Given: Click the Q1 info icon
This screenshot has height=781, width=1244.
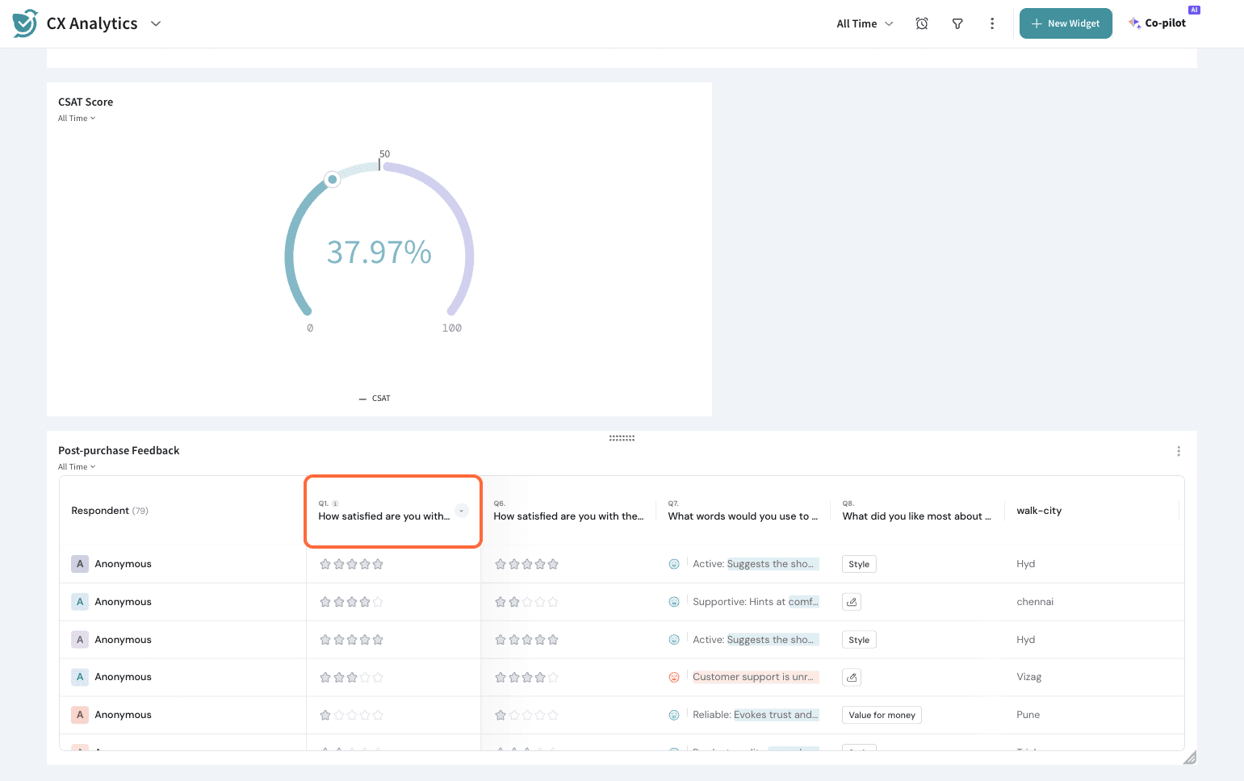Looking at the screenshot, I should 336,503.
